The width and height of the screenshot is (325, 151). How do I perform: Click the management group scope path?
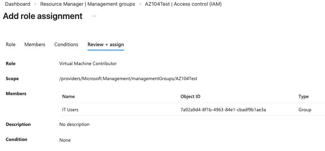click(x=128, y=79)
